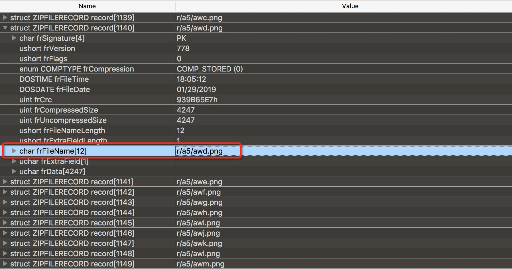Select the ushort frVersion row
Viewport: 512px width, 269px height.
click(x=256, y=48)
